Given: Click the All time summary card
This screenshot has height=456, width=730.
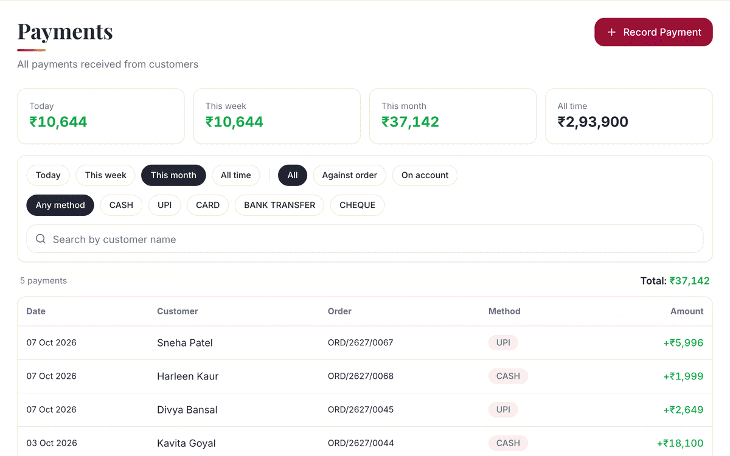Looking at the screenshot, I should point(629,116).
